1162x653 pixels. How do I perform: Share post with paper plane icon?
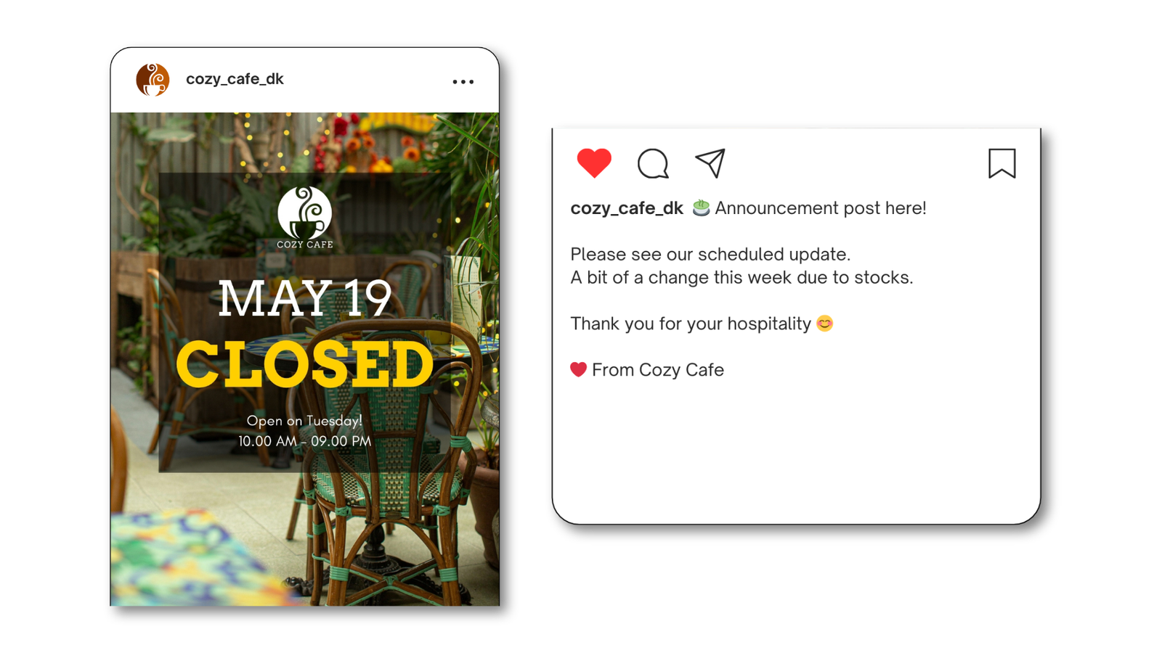pos(710,163)
